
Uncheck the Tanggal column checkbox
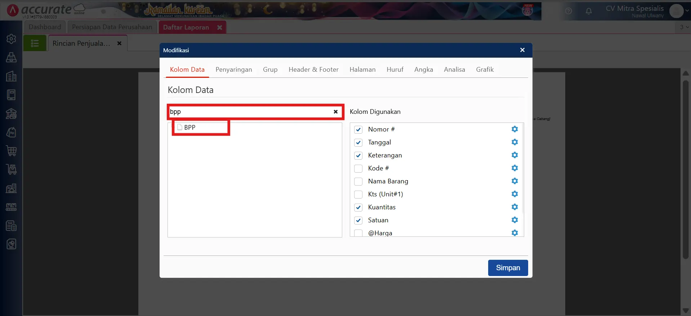pyautogui.click(x=358, y=143)
